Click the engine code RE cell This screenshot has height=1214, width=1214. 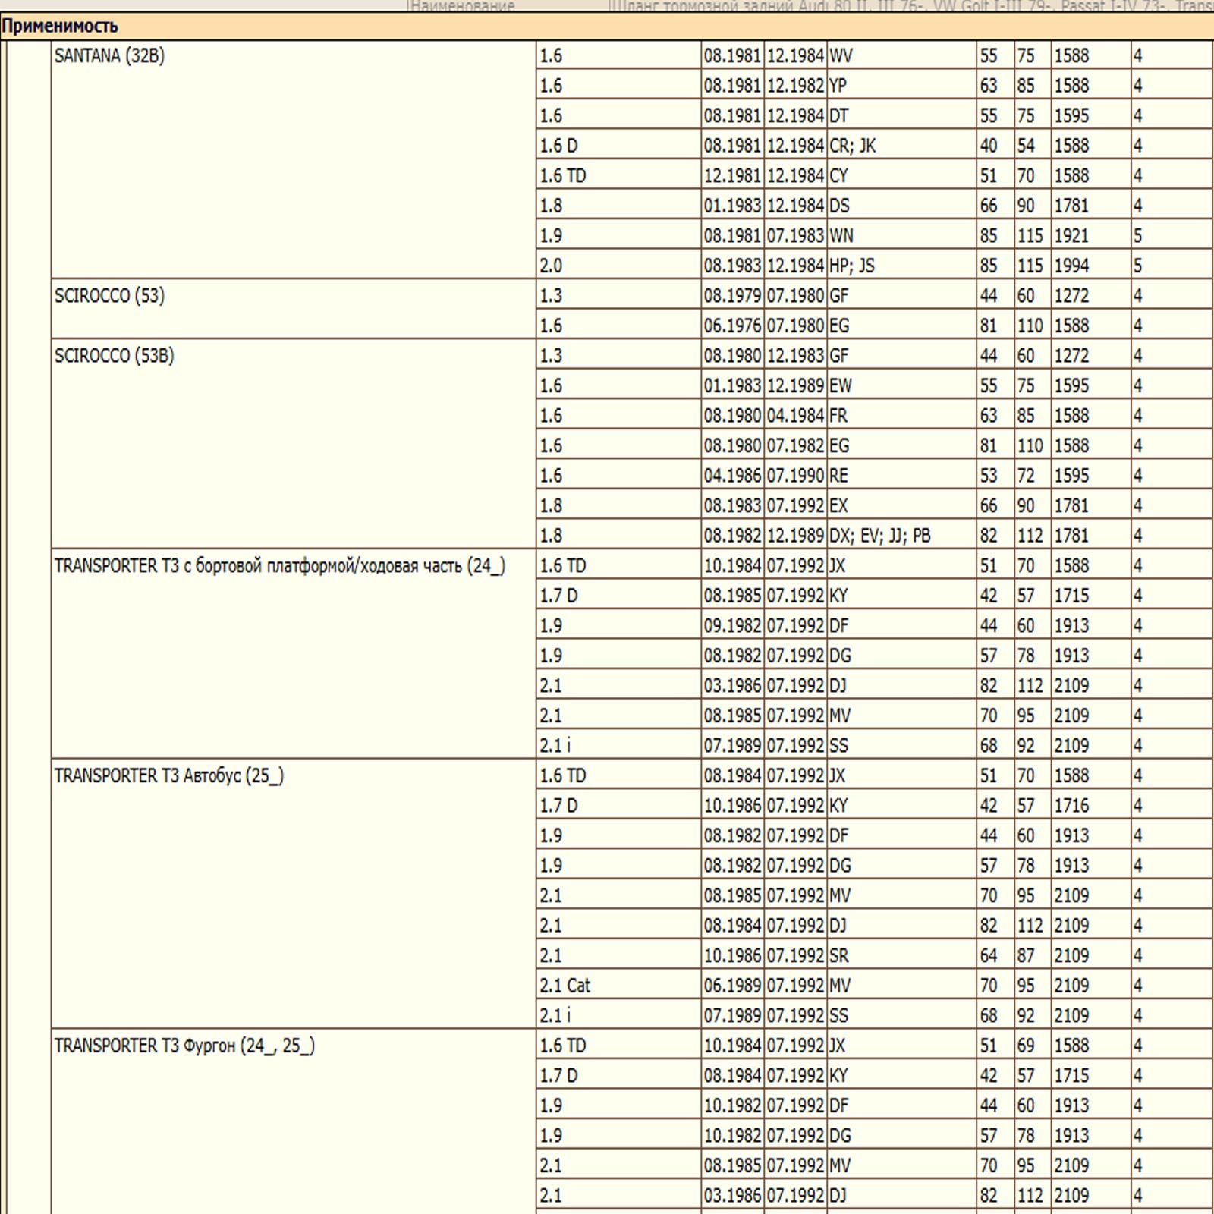pos(901,476)
